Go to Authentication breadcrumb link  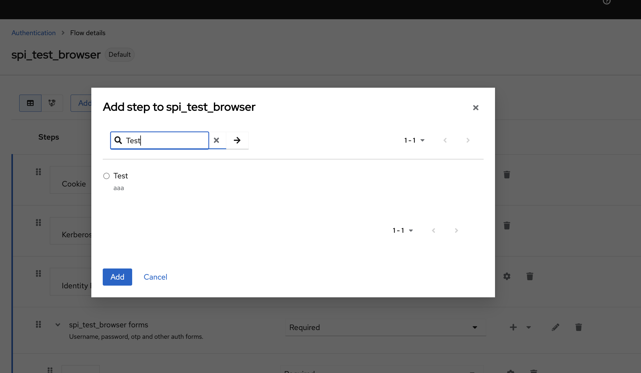(x=34, y=33)
